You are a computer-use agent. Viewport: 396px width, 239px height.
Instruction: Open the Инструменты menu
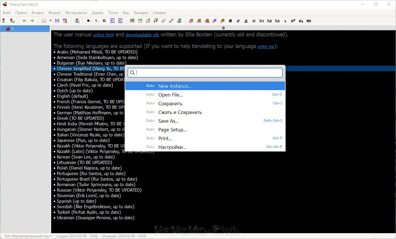pos(76,13)
